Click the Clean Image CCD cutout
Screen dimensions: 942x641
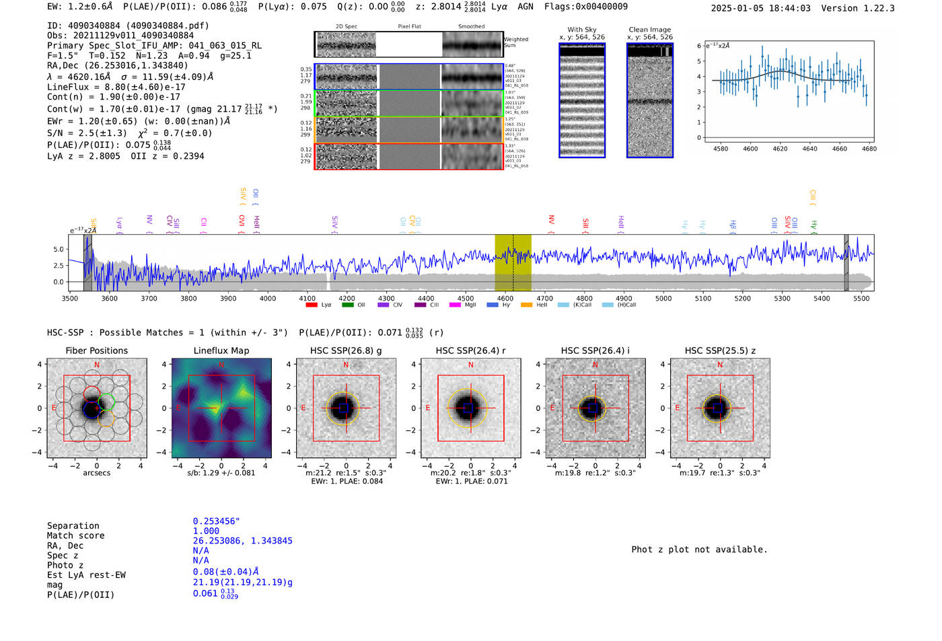point(650,100)
